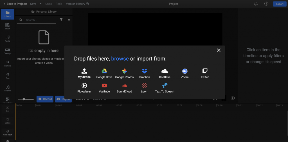Image resolution: width=288 pixels, height=142 pixels.
Task: Select Google Drive import source
Action: click(104, 74)
